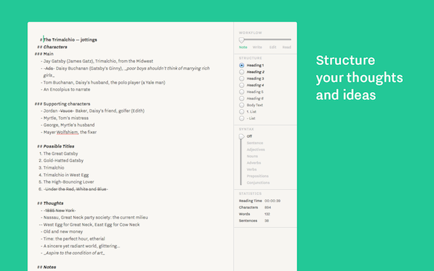Click the 'George, Myrtle's husband' line
This screenshot has width=434, height=271.
[x=68, y=125]
